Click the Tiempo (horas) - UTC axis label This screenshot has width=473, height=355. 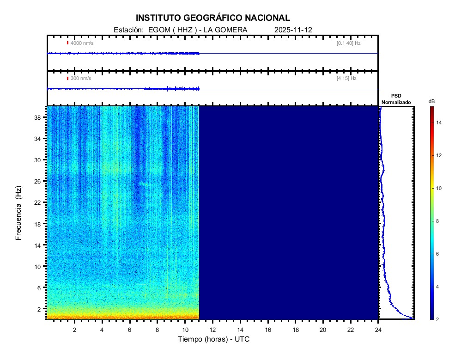point(214,339)
